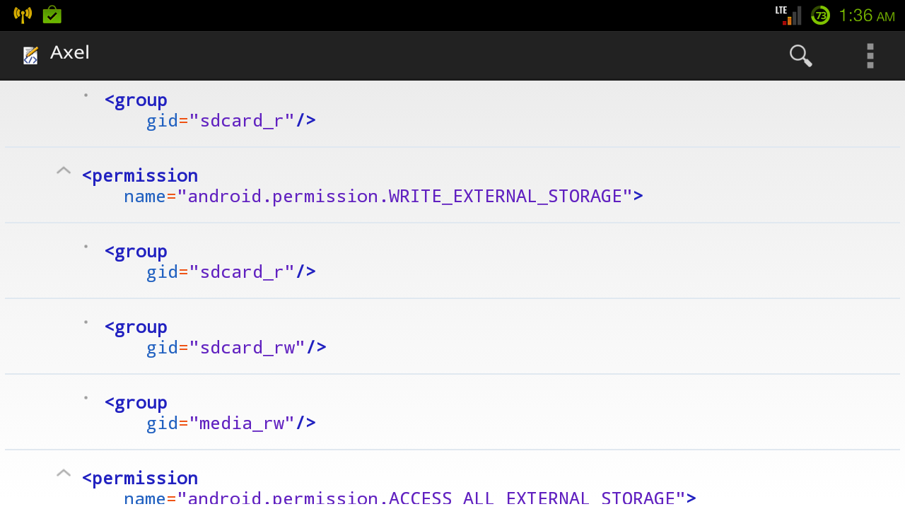Select the sdcard_rw group element
Viewport: 905px width, 509px height.
(x=452, y=337)
